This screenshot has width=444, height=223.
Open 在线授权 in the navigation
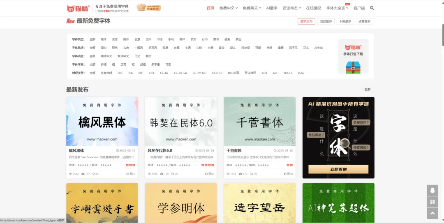(313, 8)
